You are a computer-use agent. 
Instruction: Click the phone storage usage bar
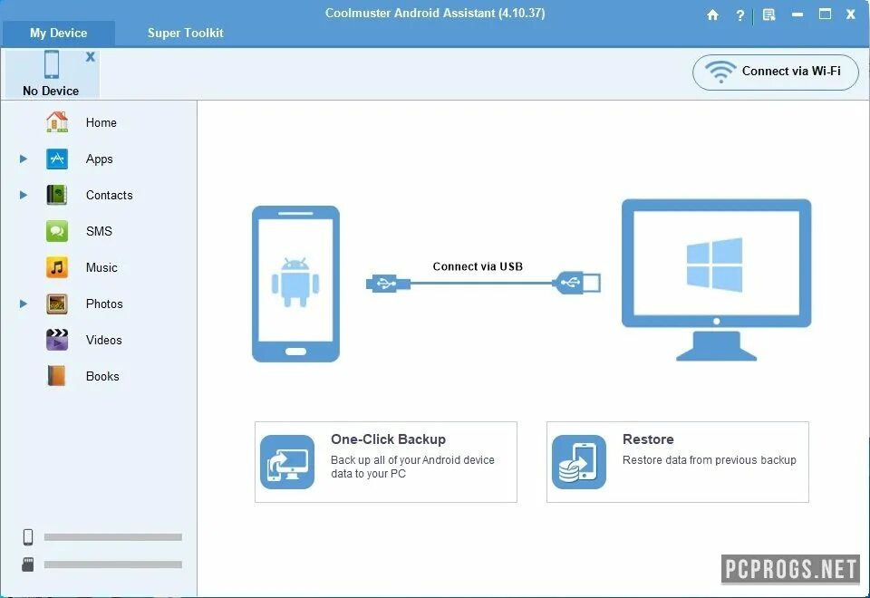(113, 537)
